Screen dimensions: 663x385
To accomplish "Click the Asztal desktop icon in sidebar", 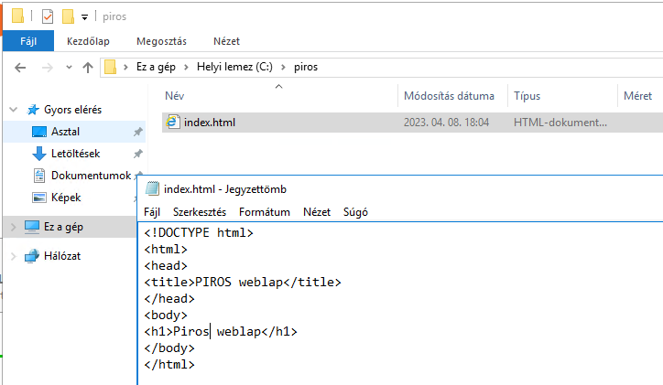I will pyautogui.click(x=39, y=132).
